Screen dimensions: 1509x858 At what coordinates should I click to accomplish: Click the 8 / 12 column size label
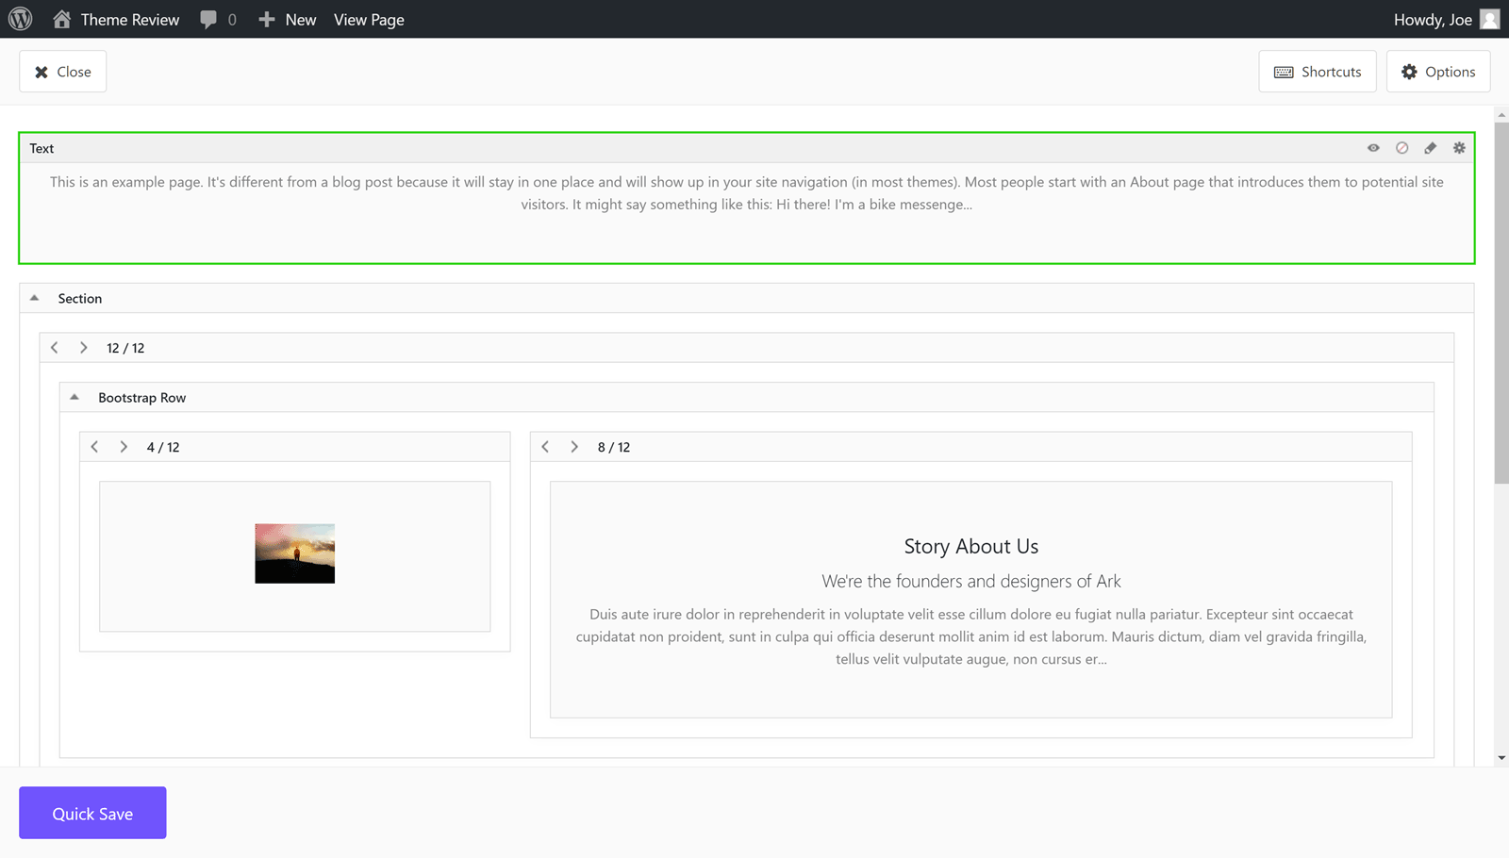(614, 447)
